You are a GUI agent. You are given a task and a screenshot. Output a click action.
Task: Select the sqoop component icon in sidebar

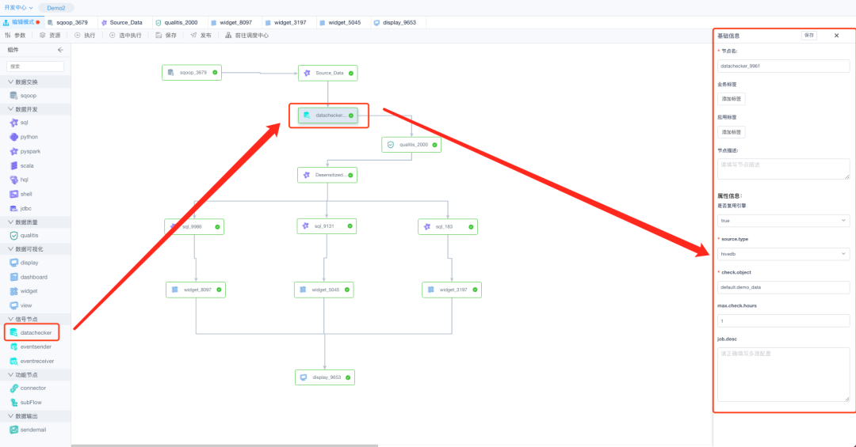pos(13,95)
